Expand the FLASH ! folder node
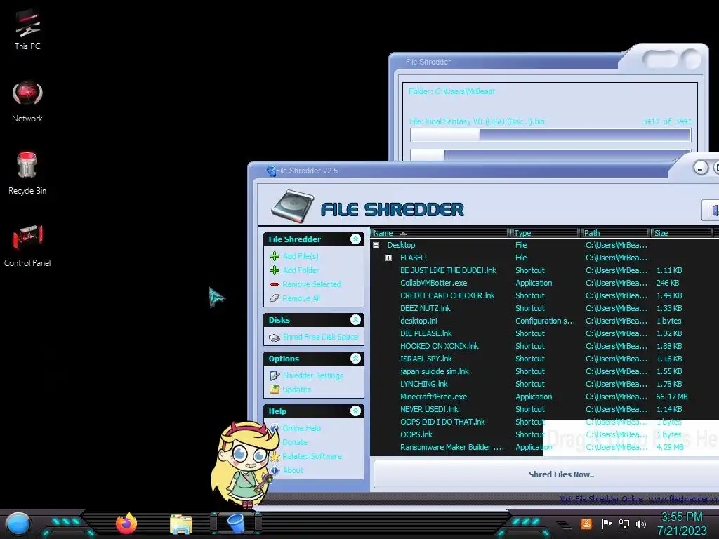This screenshot has height=539, width=719. pos(388,258)
